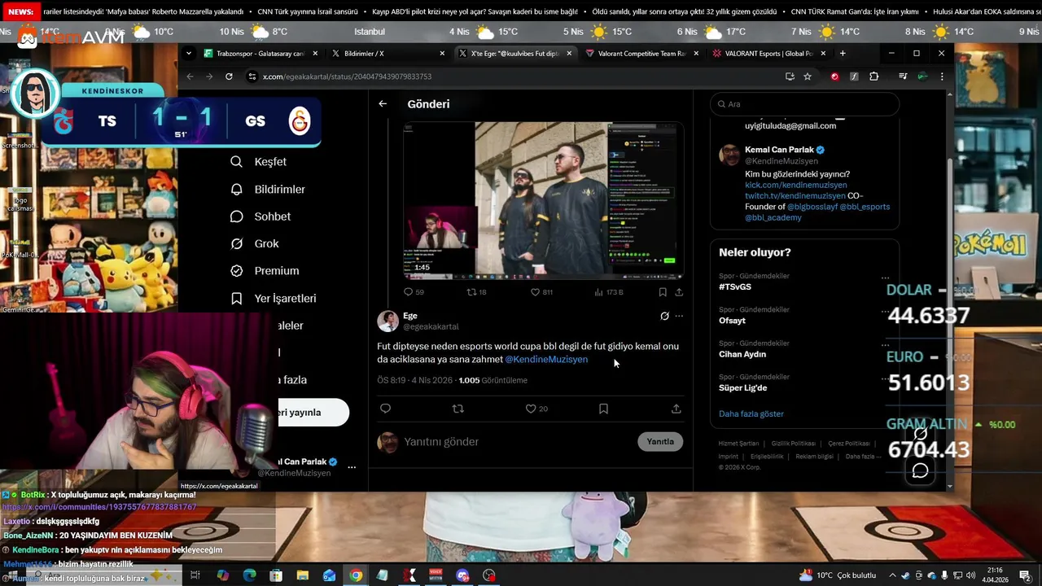Share Ege's post
This screenshot has height=586, width=1042.
click(x=676, y=409)
